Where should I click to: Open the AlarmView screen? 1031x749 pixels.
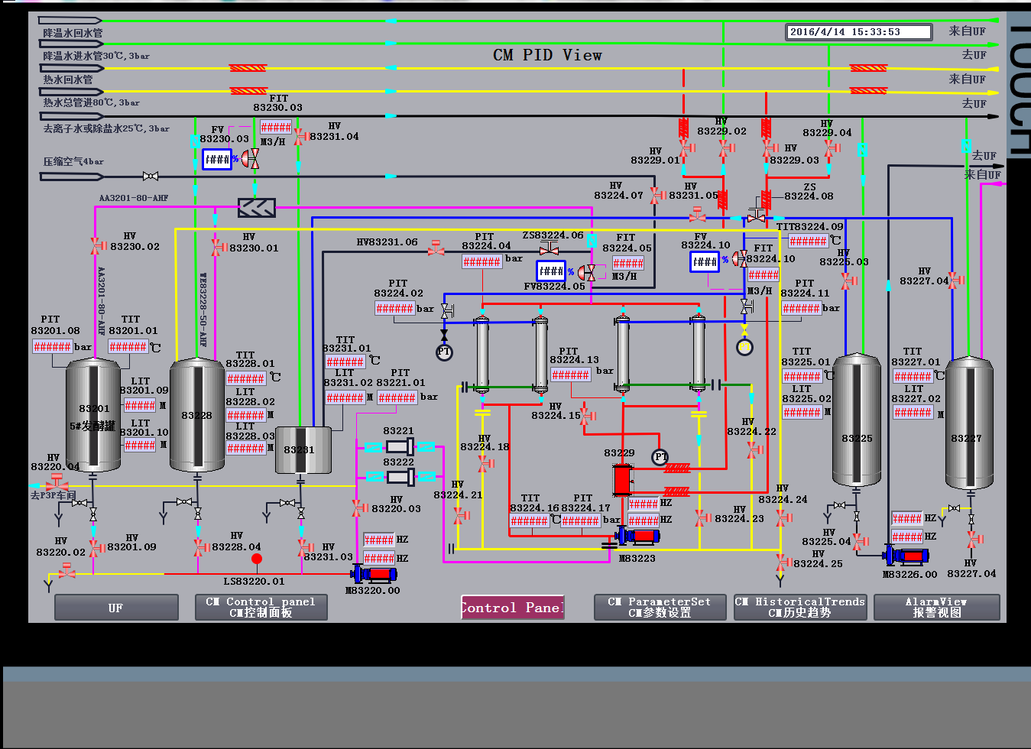[936, 608]
